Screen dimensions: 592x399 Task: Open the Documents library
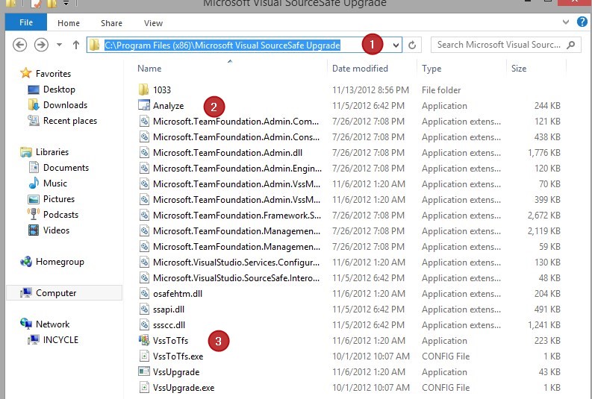tap(66, 168)
